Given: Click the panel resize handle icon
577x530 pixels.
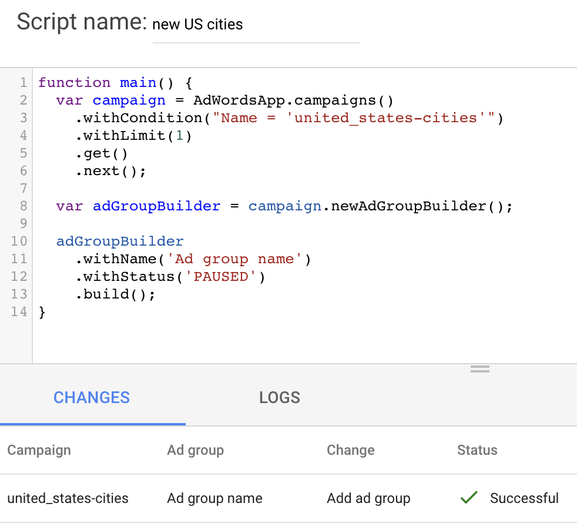Looking at the screenshot, I should (479, 369).
